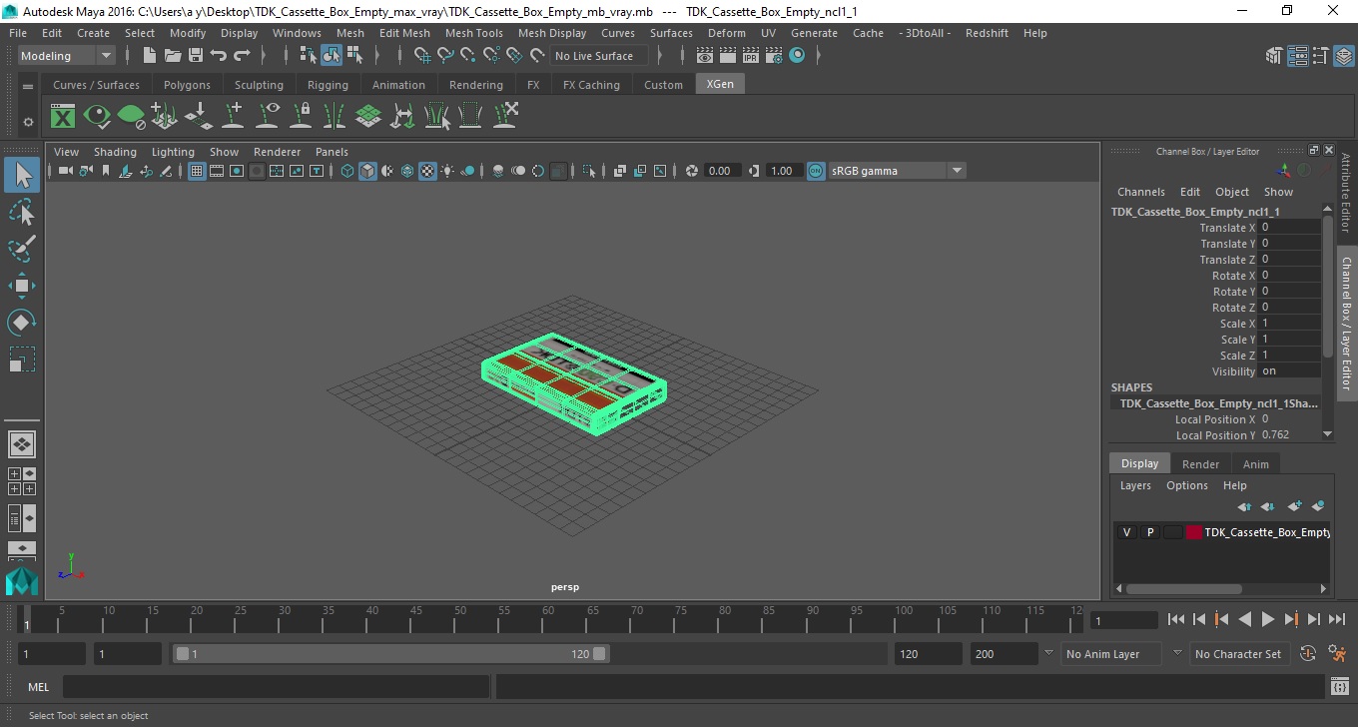Screen dimensions: 1358x727
Task: Click the Snap to Grids magnet icon
Action: (x=422, y=56)
